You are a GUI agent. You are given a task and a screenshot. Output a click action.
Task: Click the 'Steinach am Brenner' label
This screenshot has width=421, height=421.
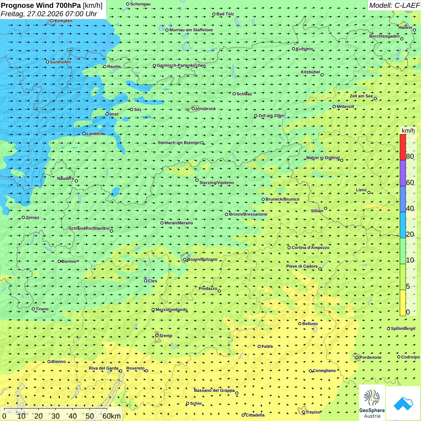pos(179,143)
